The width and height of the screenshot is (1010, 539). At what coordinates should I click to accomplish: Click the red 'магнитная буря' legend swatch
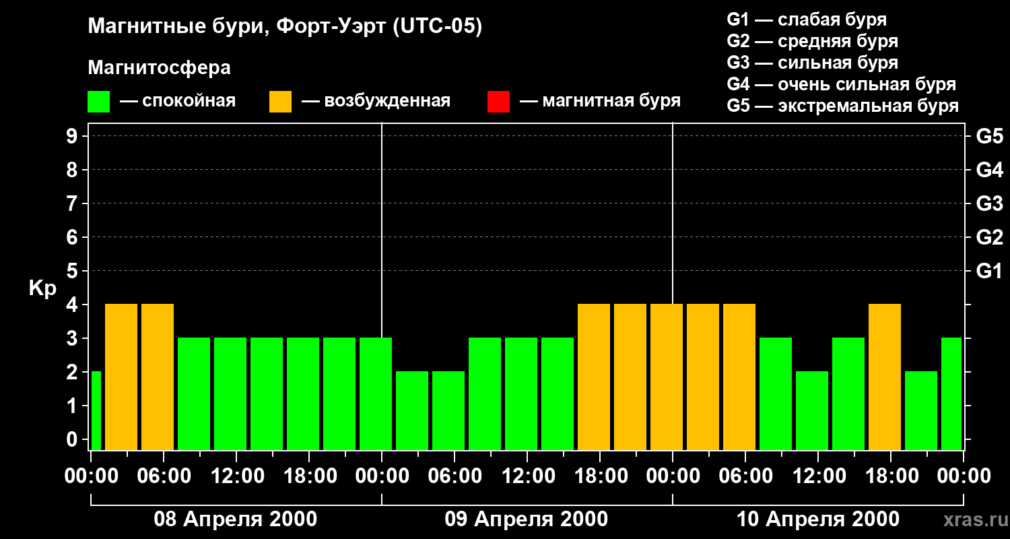coord(498,102)
